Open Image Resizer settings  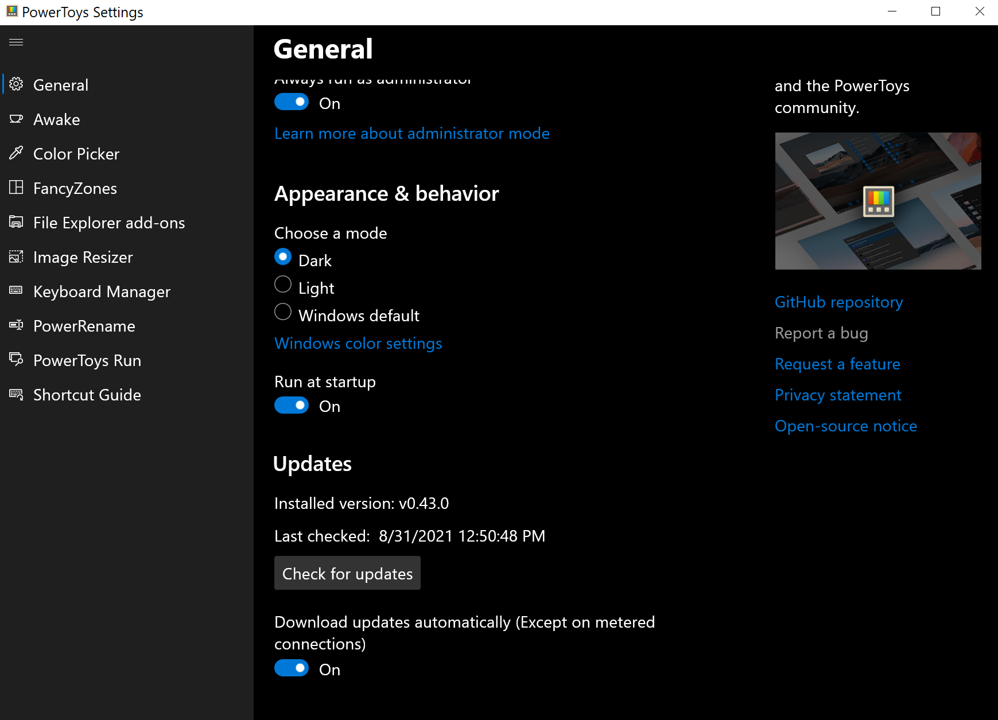127,257
